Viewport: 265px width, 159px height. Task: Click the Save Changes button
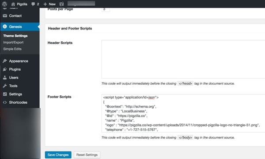pyautogui.click(x=58, y=155)
